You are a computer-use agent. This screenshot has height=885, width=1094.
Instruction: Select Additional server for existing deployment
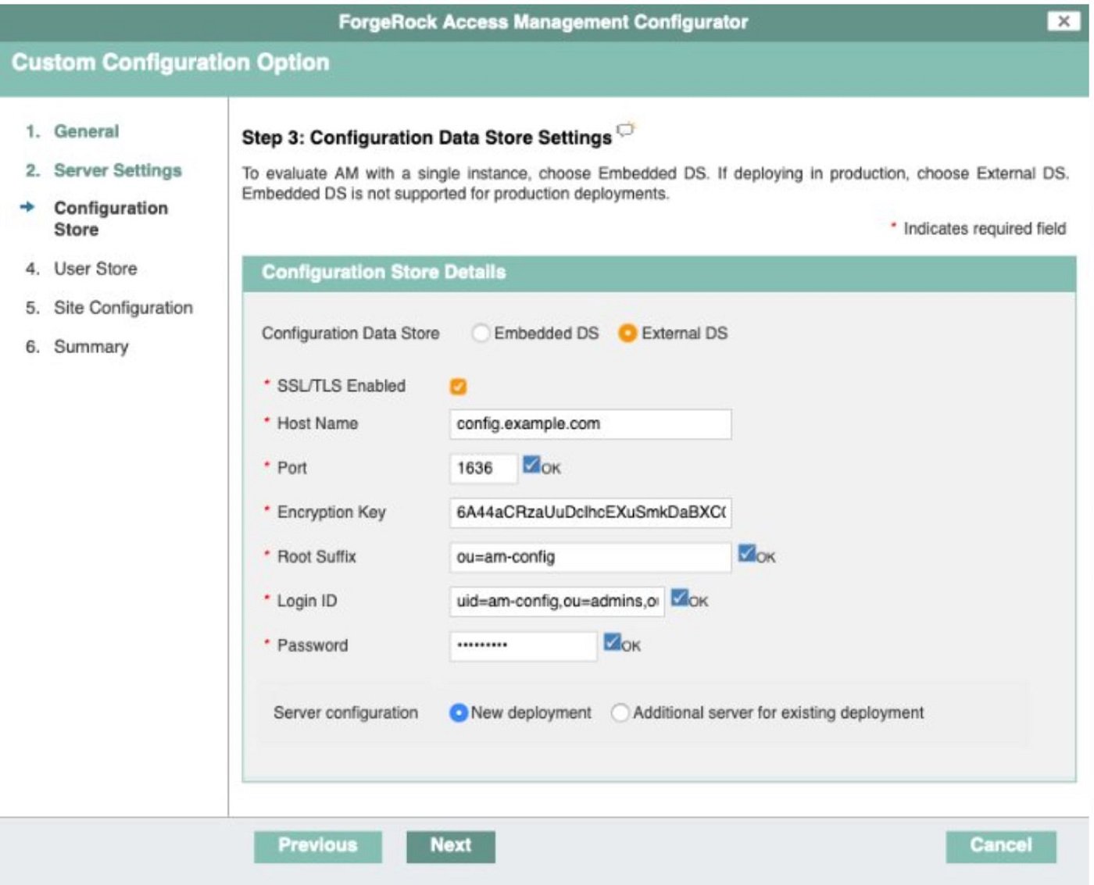(x=621, y=713)
